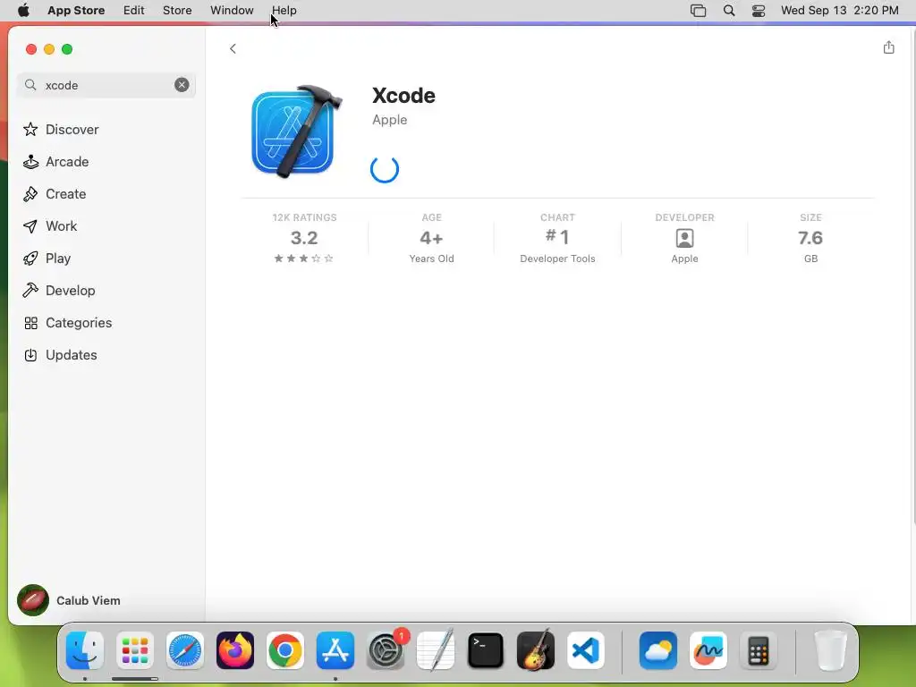Click the Stage Manager menu bar icon
916x687 pixels.
coord(698,11)
